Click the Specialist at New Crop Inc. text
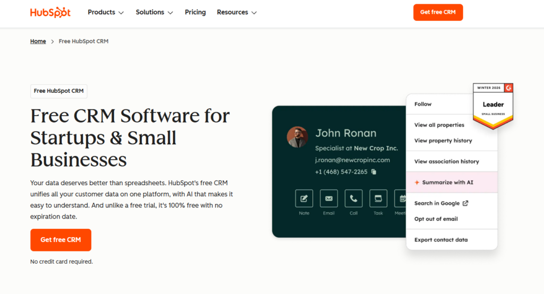This screenshot has height=294, width=544. click(x=356, y=148)
